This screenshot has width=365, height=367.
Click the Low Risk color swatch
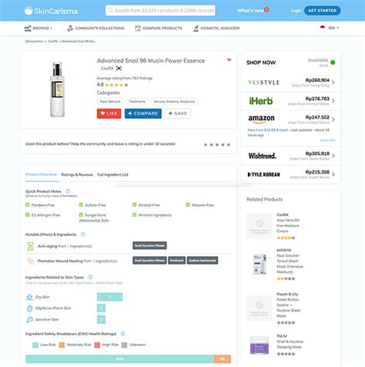(x=35, y=345)
